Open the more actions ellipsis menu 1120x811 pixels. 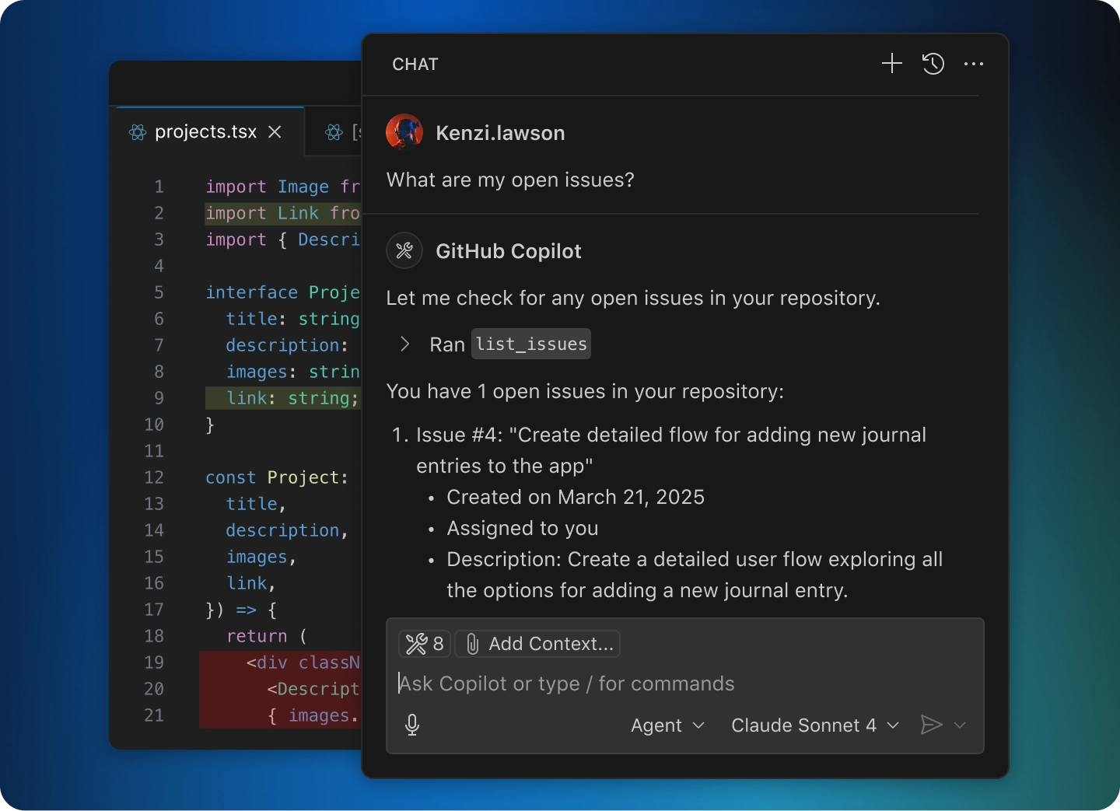tap(974, 64)
